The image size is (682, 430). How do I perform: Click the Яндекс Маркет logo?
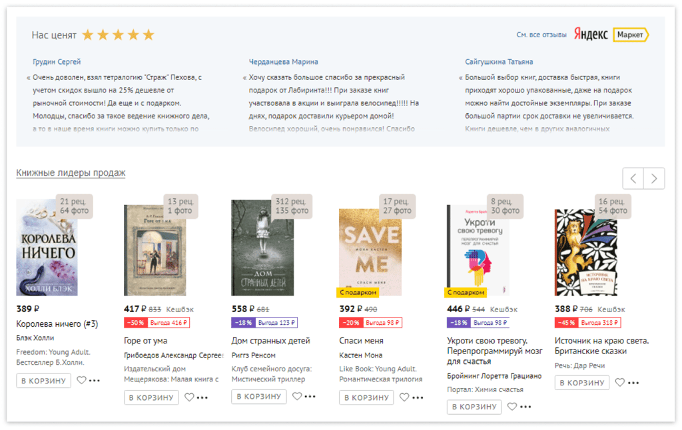611,35
